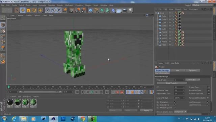Toggle Z axis lock
This screenshot has height=122, width=216.
point(59,10)
